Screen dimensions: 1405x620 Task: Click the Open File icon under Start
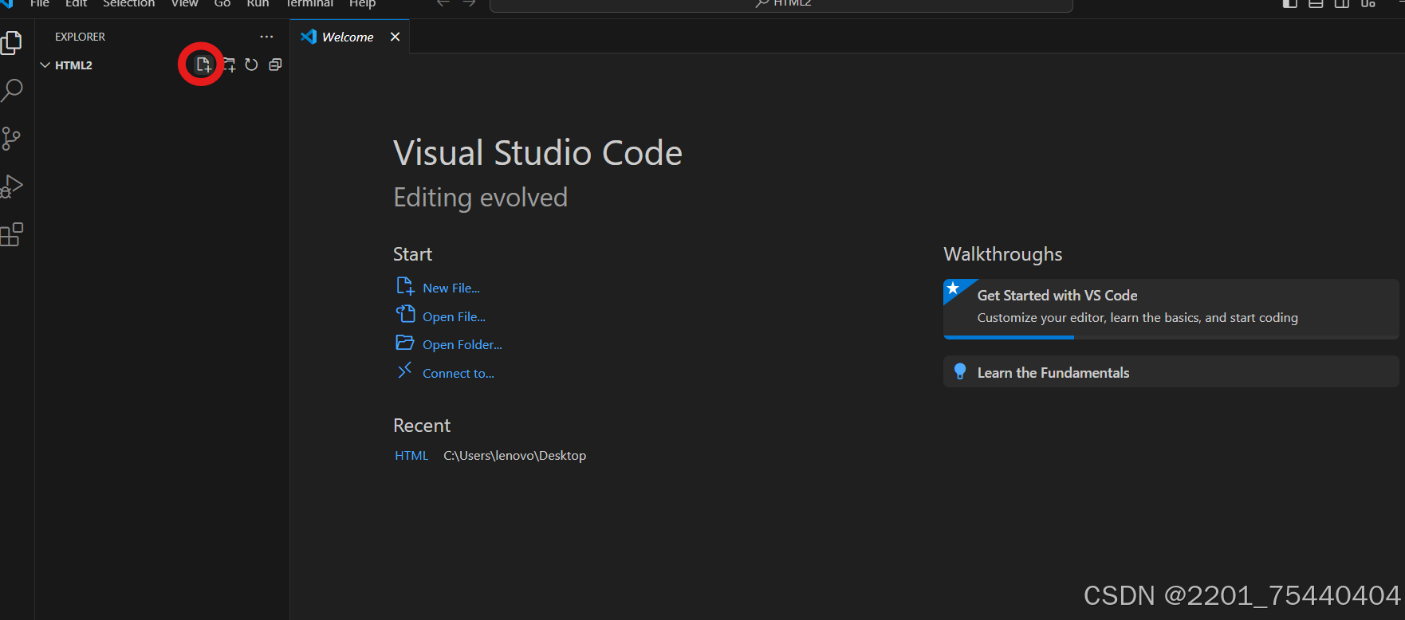pos(405,314)
